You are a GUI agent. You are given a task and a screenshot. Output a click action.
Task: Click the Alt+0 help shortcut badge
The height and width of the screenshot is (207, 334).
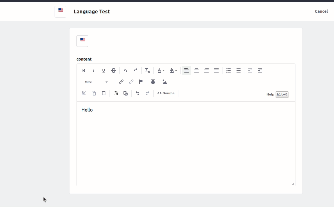tap(282, 95)
